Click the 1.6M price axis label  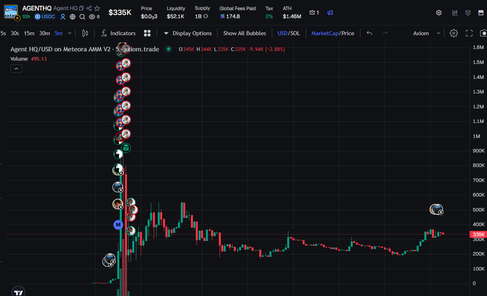(479, 47)
